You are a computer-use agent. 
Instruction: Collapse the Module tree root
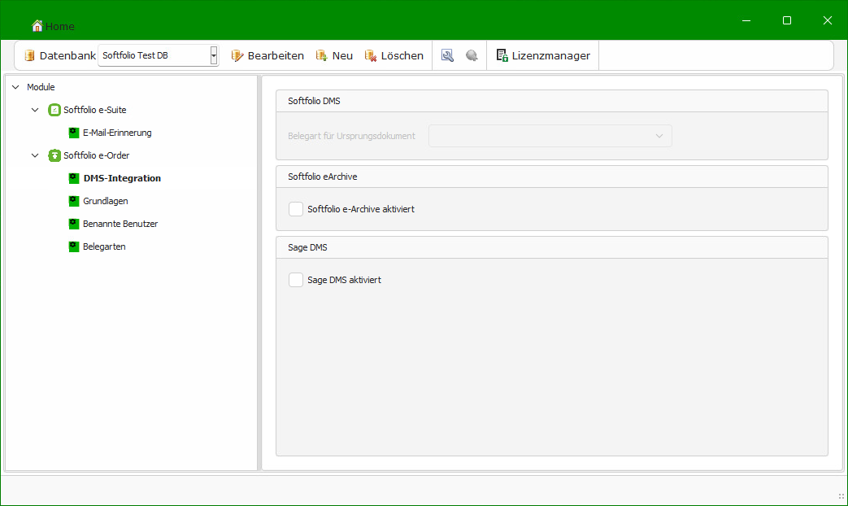click(x=15, y=87)
